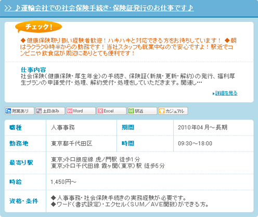Click the 時間 label cell

pos(145,143)
